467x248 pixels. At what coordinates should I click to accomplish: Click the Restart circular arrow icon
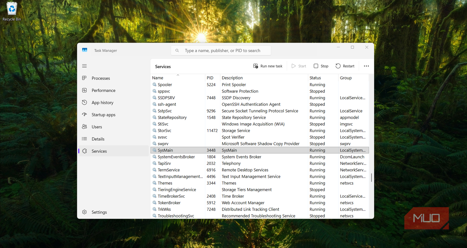click(338, 66)
